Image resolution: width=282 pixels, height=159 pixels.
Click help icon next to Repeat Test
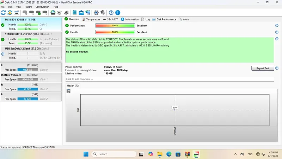277,68
